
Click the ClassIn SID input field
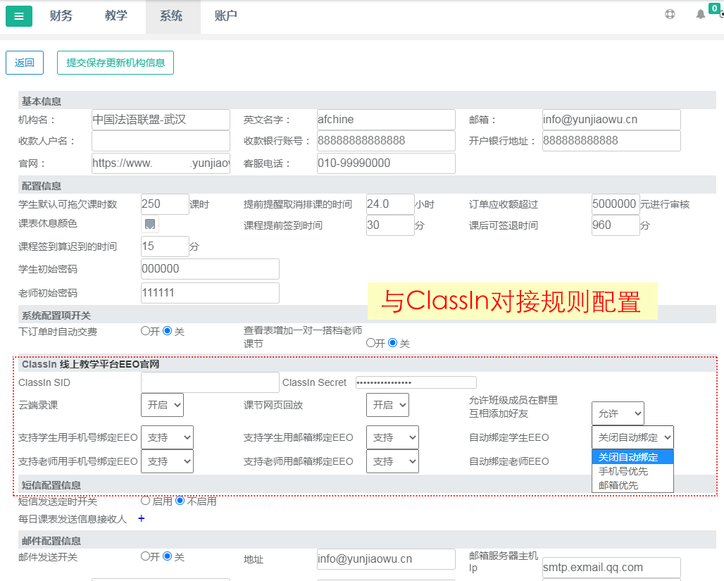(x=210, y=382)
